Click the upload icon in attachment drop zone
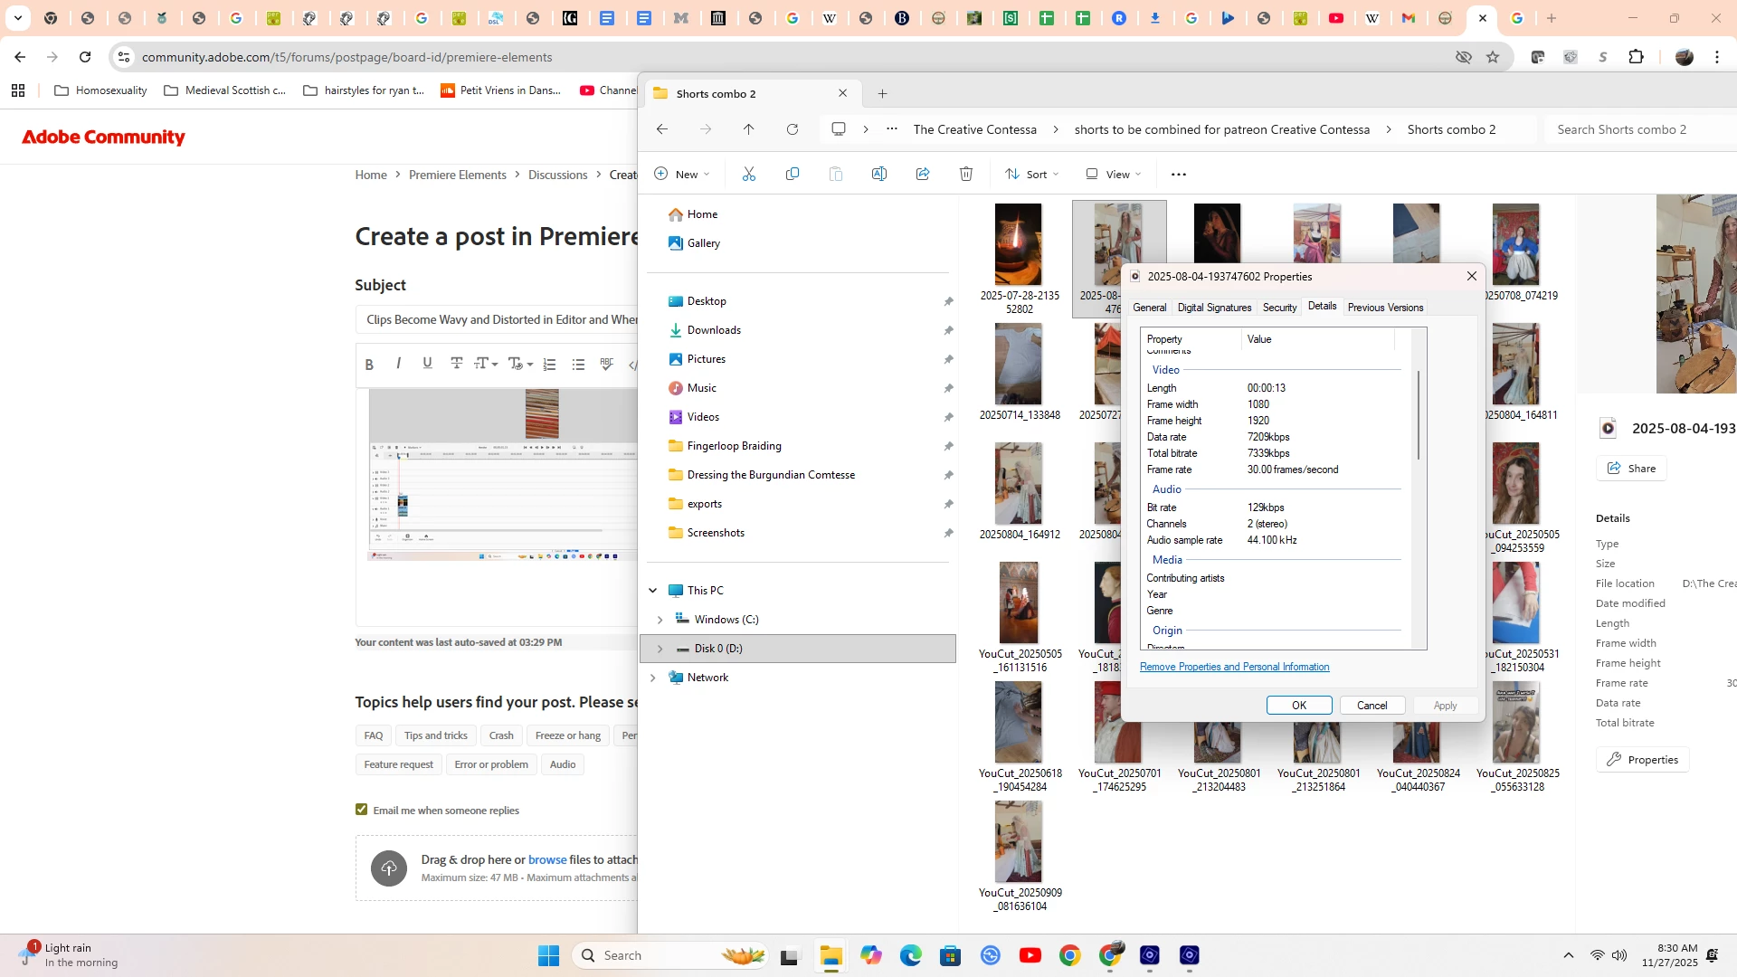 coord(389,868)
